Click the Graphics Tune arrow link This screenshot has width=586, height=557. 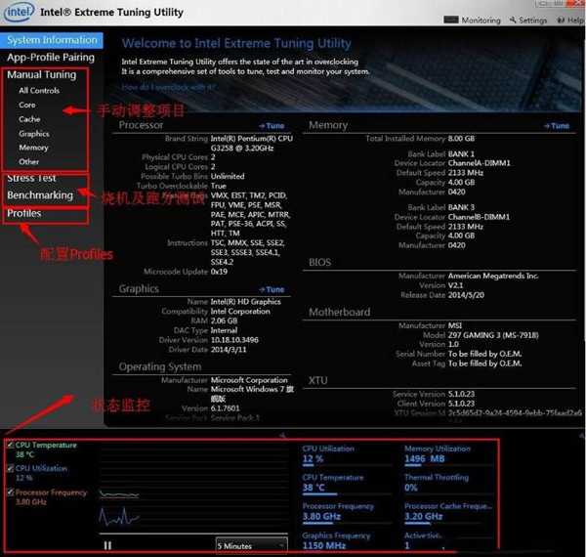(x=272, y=289)
